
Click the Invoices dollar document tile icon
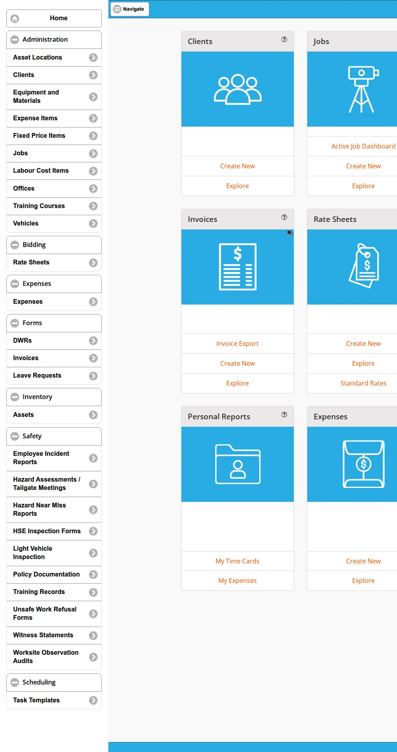click(238, 267)
